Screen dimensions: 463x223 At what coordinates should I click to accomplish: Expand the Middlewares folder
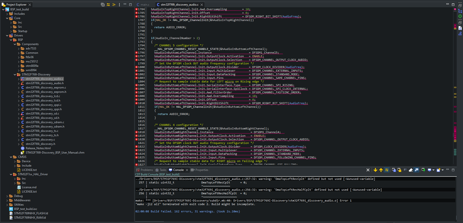coord(7,200)
